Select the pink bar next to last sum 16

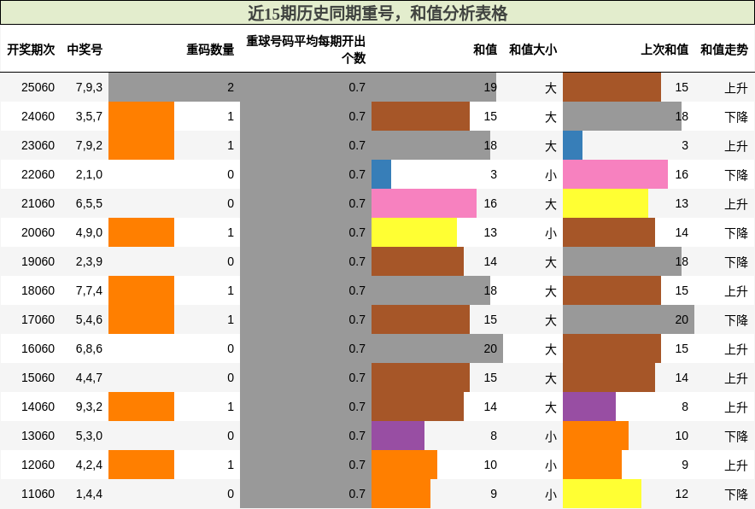coord(615,174)
